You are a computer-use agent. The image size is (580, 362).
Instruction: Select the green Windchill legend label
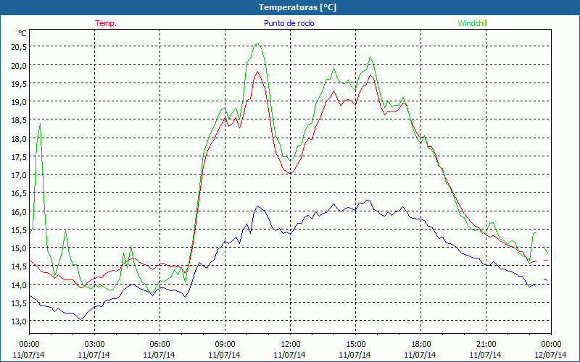473,23
